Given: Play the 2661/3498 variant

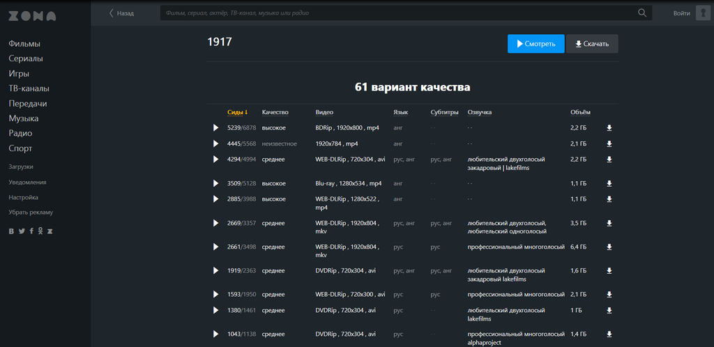Looking at the screenshot, I should pos(216,247).
